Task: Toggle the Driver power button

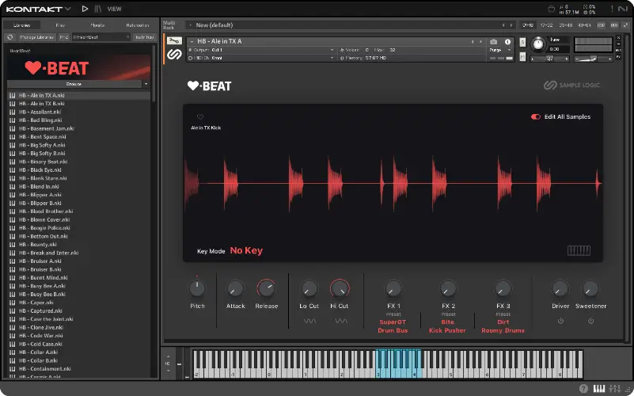Action: tap(560, 321)
